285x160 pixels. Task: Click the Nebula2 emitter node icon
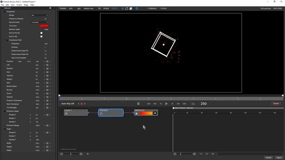tap(101, 114)
